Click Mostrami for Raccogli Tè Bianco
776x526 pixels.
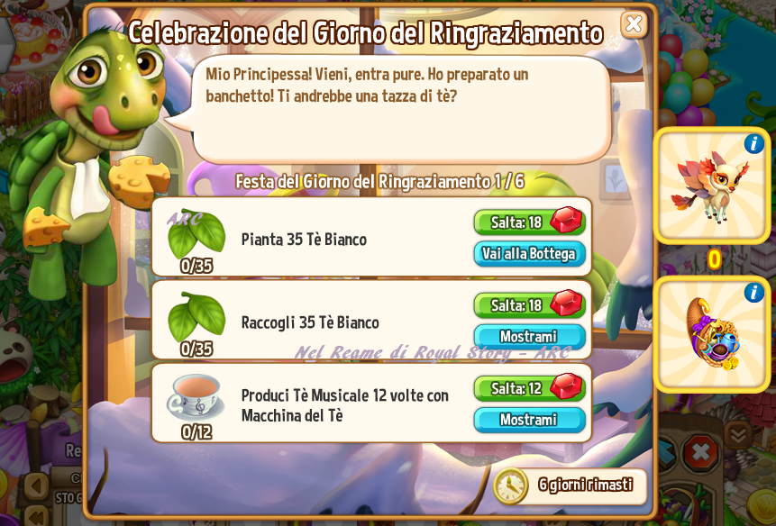530,337
